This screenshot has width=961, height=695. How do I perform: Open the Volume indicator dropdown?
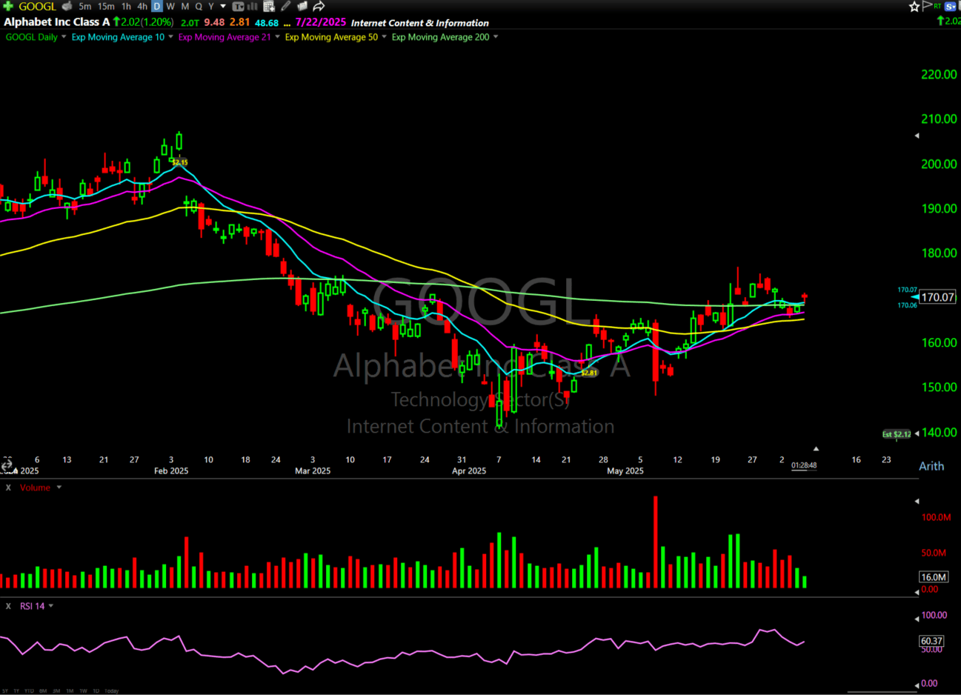point(59,488)
